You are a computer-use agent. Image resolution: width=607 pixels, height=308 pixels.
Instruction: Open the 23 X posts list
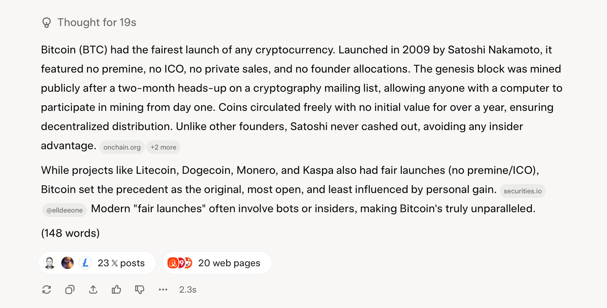[x=121, y=263]
